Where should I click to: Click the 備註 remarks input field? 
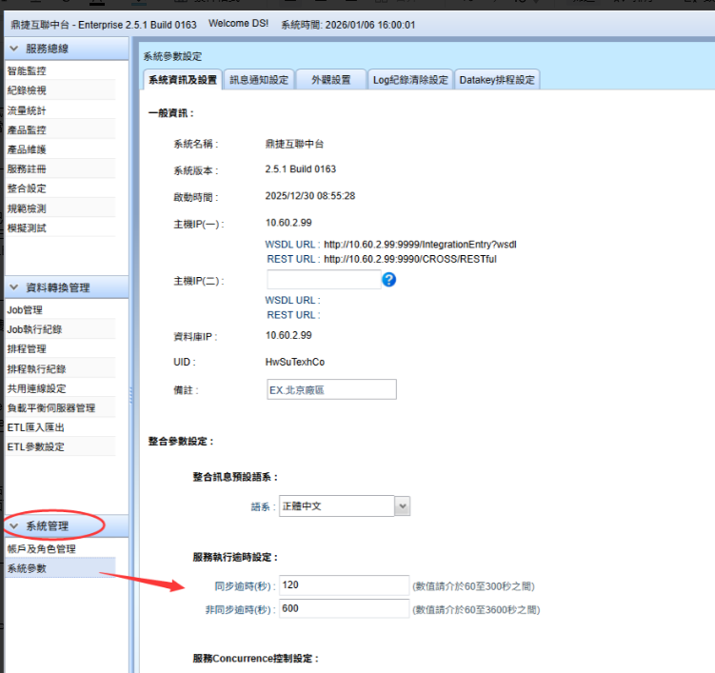point(331,390)
